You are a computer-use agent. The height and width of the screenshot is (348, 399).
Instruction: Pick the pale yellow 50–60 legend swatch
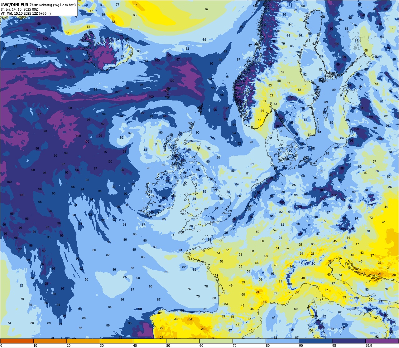pyautogui.click(x=183, y=341)
